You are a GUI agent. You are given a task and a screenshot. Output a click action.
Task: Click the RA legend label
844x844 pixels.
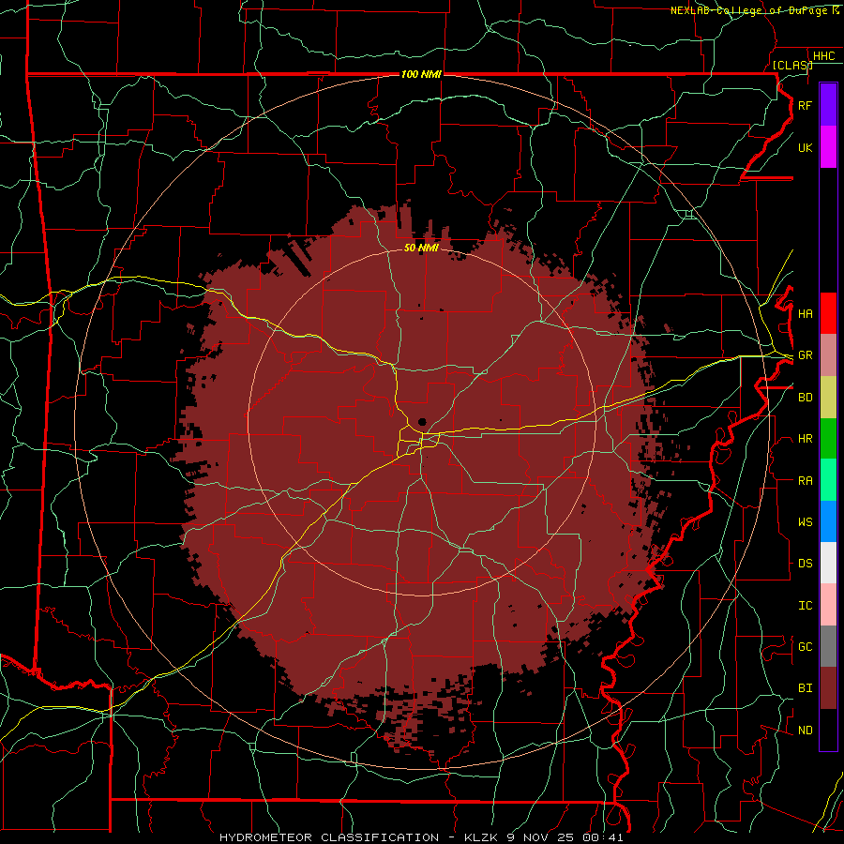805,481
